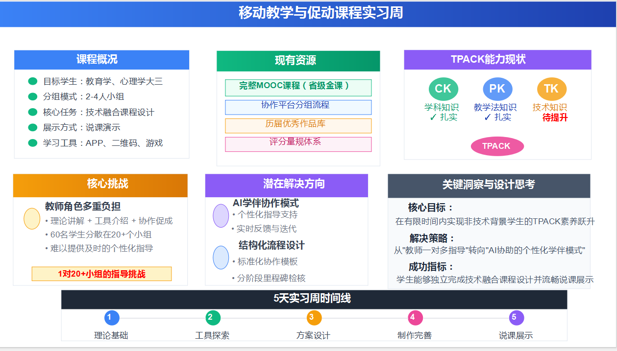This screenshot has width=617, height=351.
Task: Select the green CK circle icon
Action: coord(443,89)
